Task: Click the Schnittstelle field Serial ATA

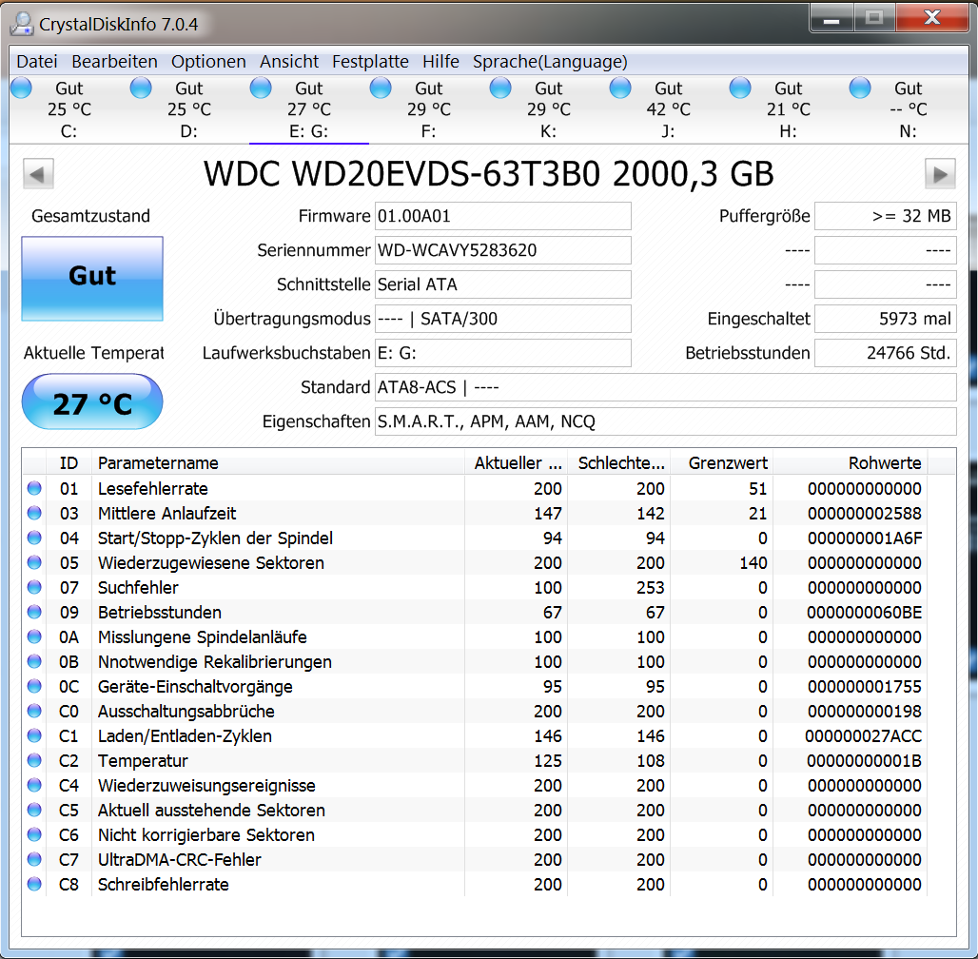Action: pos(502,284)
